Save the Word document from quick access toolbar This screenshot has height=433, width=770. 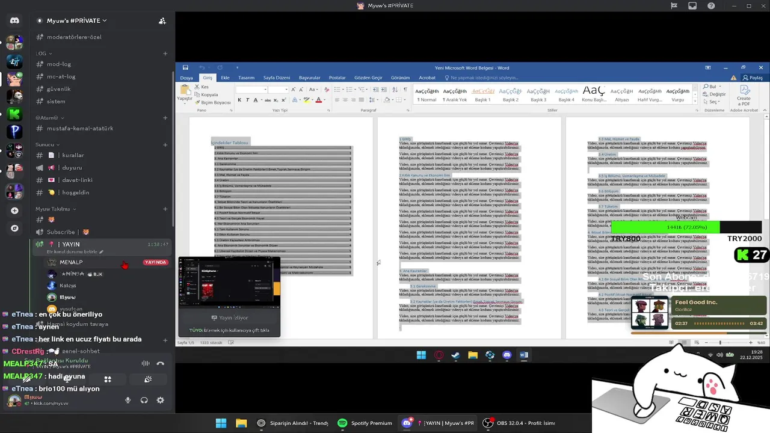click(185, 67)
